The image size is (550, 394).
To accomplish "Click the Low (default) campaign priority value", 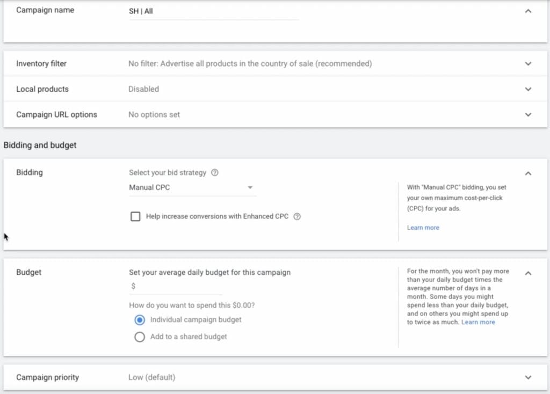I will click(151, 377).
